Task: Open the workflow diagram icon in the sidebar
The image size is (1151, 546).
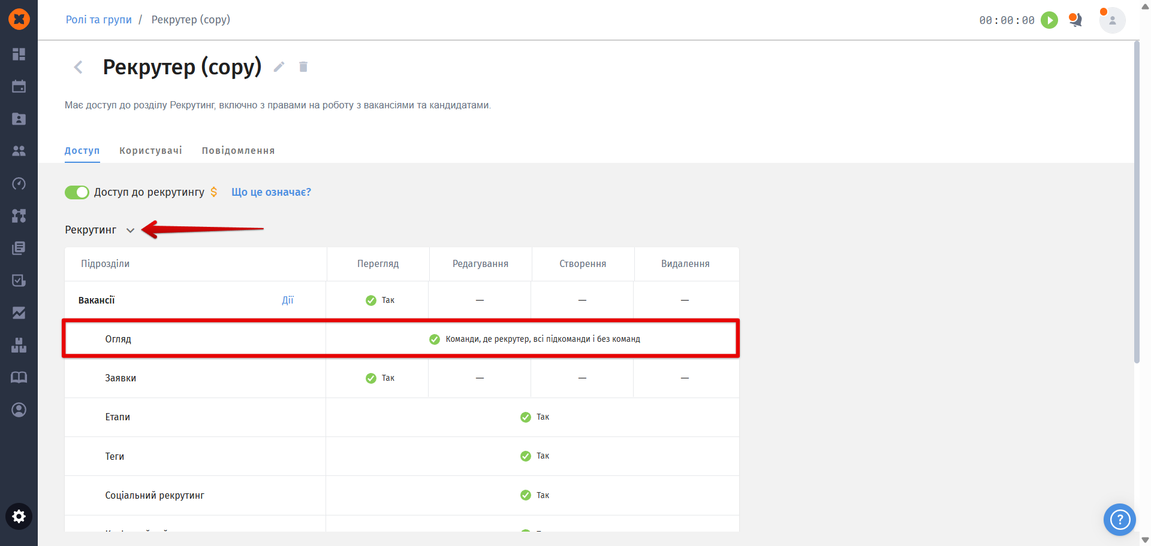Action: point(19,216)
